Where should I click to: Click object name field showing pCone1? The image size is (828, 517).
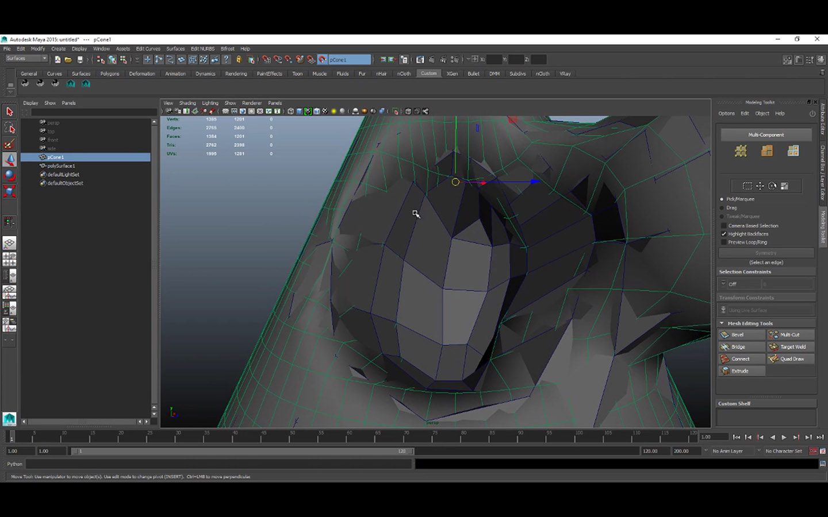coord(350,59)
